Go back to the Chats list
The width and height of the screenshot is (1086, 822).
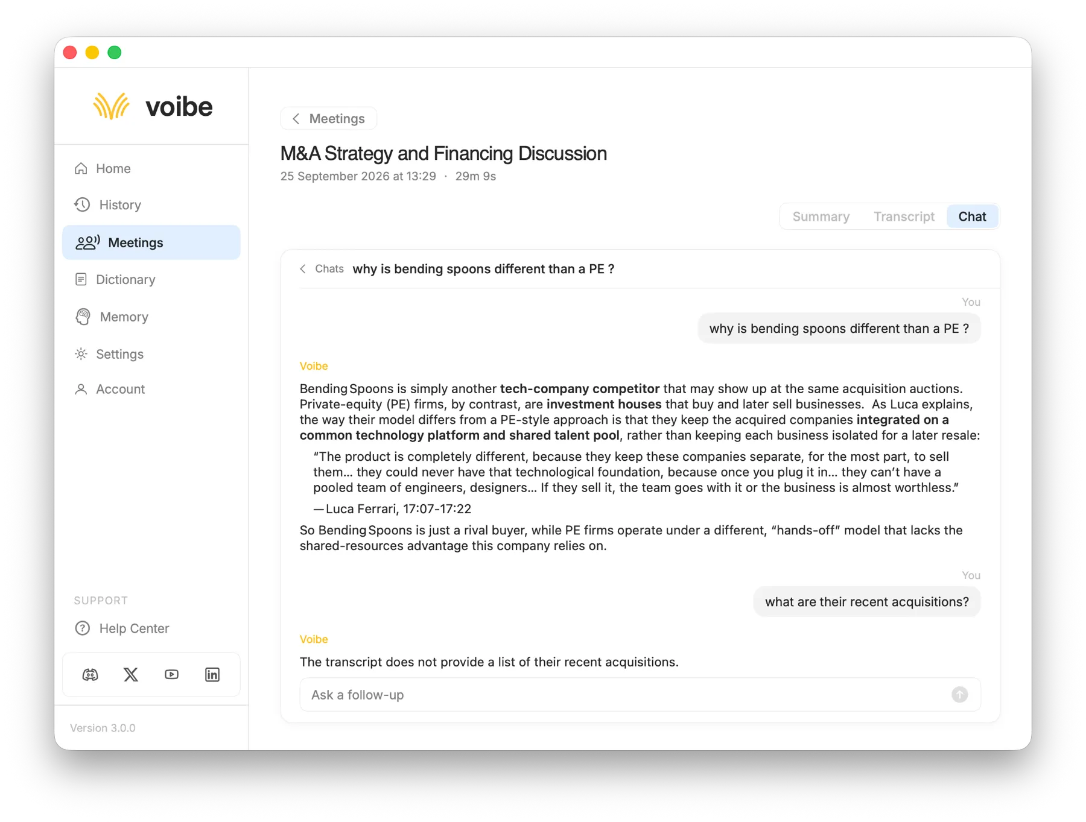click(x=322, y=268)
